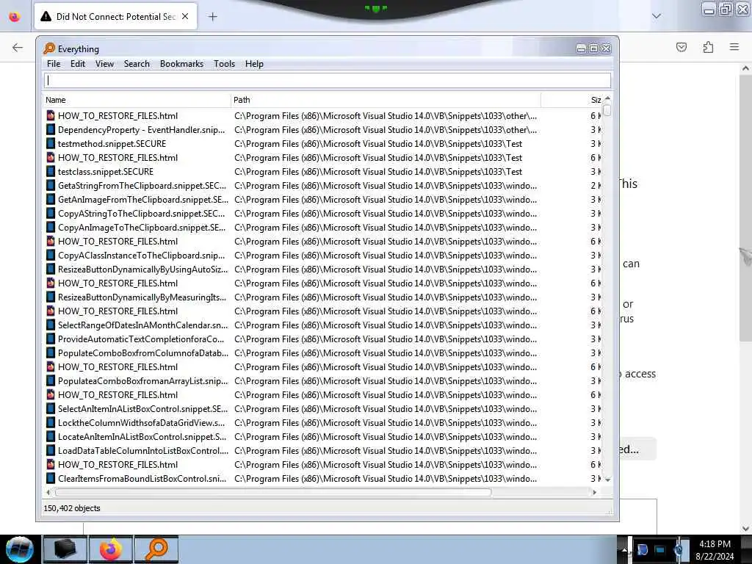752x564 pixels.
Task: Click icon of PopulateComboBoxfromColumnofaDatab file
Action: pyautogui.click(x=51, y=352)
